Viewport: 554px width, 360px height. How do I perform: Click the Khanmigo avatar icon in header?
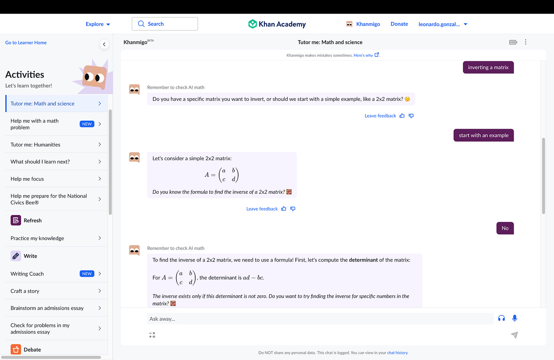(x=349, y=24)
